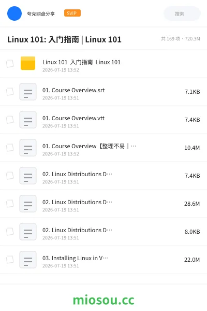Viewport: 207px width, 311px height.
Task: Click the 夸克网盘分享 label
Action: [x=41, y=13]
